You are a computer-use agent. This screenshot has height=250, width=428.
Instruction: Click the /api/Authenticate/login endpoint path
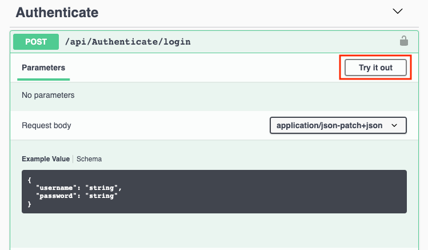129,42
